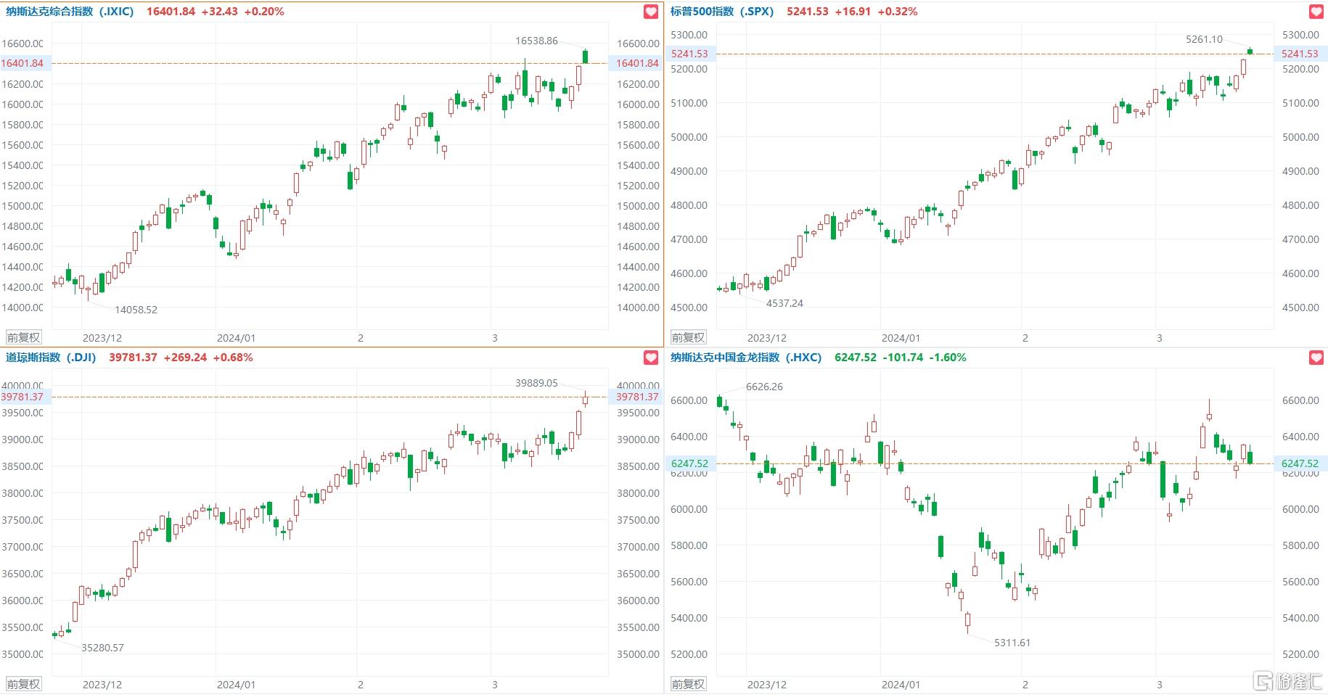Click the -1.60% change value in HXC header

pos(948,358)
